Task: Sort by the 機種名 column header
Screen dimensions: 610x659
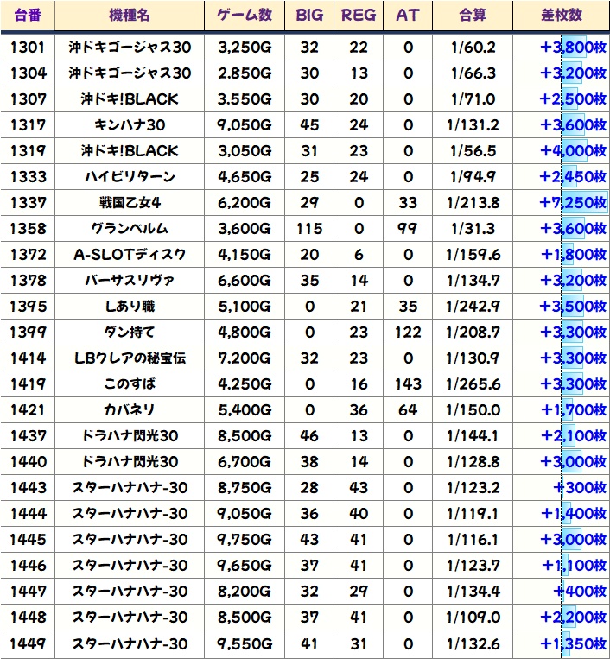Action: (130, 16)
